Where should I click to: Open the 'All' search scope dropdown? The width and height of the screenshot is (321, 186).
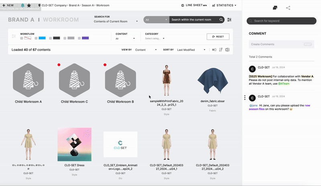pyautogui.click(x=156, y=20)
